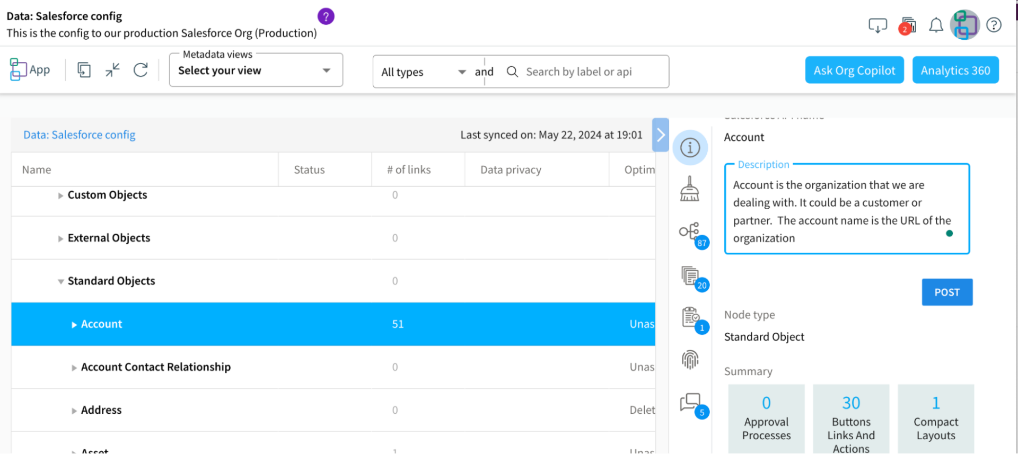Open dependency links icon with 87 badge
The width and height of the screenshot is (1018, 454).
point(690,232)
